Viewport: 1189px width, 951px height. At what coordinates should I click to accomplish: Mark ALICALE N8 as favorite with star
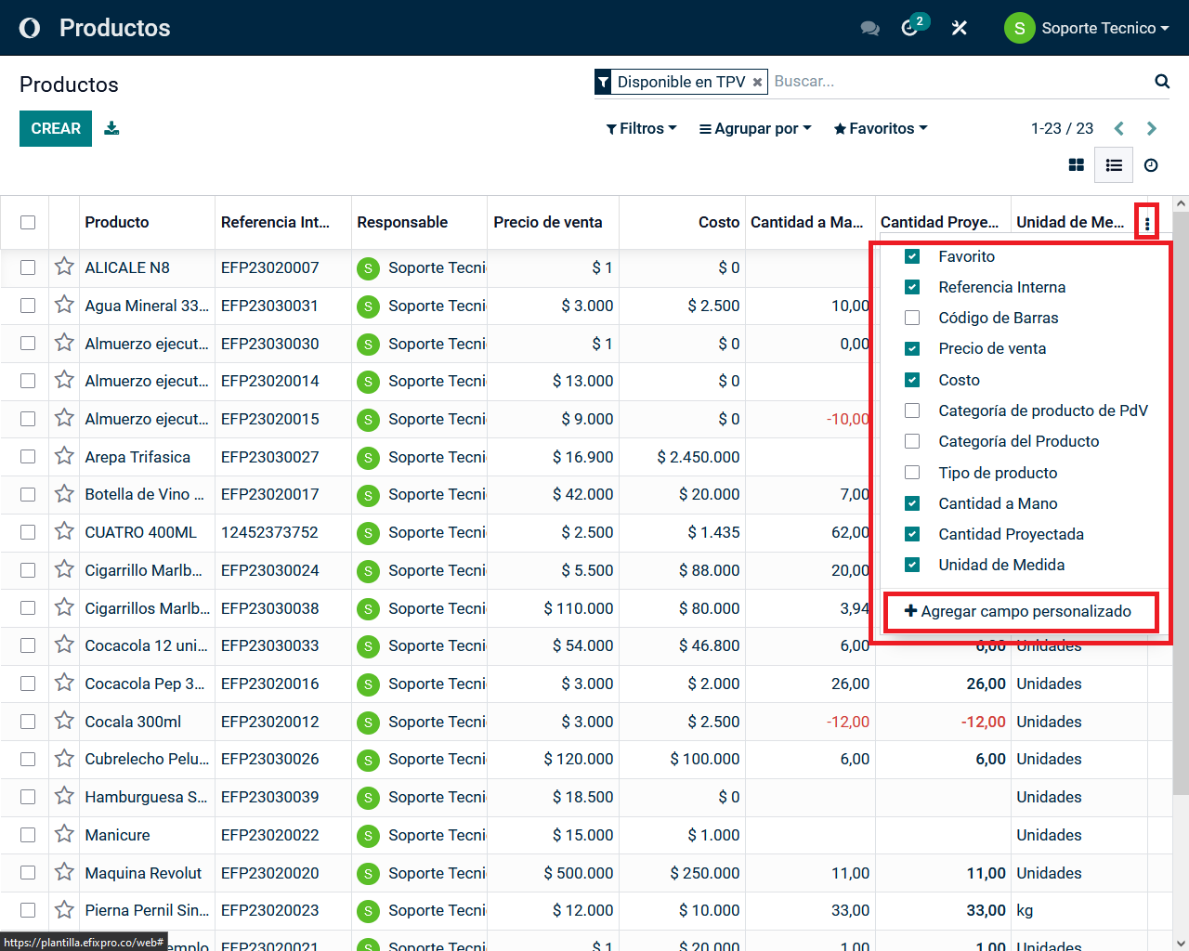point(64,267)
